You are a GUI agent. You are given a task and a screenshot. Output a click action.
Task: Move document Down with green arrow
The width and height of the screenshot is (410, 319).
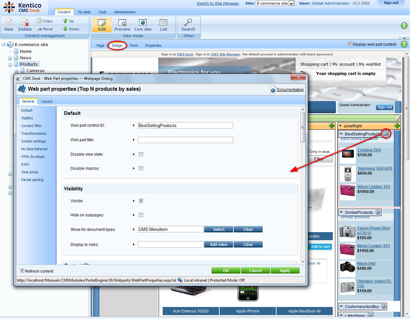coord(65,29)
